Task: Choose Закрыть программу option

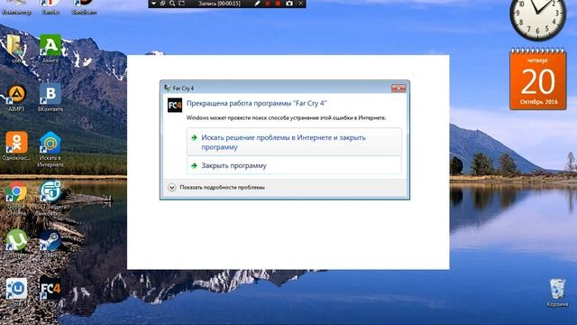Action: (294, 165)
